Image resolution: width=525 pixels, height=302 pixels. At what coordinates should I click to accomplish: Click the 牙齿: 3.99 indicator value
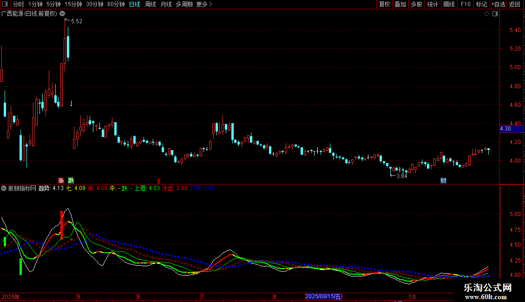pyautogui.click(x=174, y=188)
